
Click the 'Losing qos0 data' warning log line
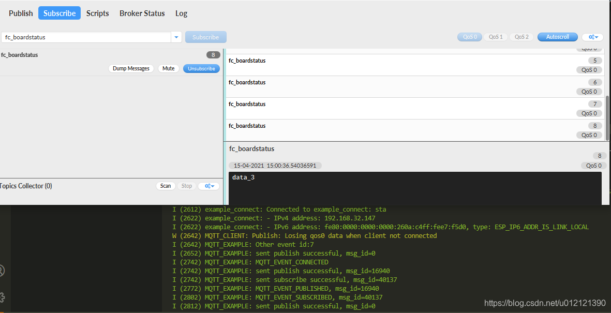pos(304,236)
